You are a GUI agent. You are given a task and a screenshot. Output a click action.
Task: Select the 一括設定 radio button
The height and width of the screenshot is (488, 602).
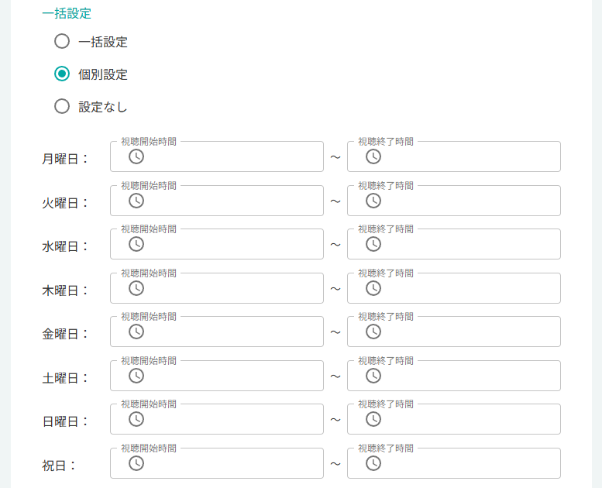(x=62, y=42)
